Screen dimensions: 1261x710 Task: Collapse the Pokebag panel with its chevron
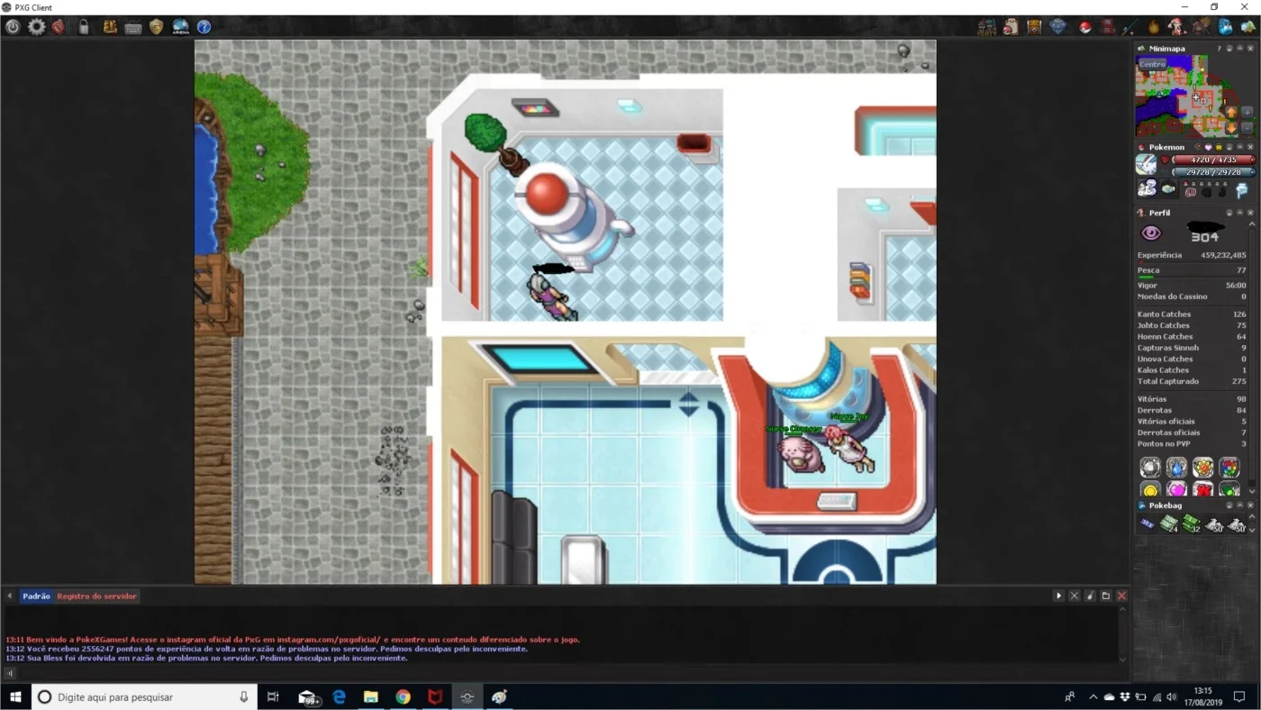[x=1239, y=505]
